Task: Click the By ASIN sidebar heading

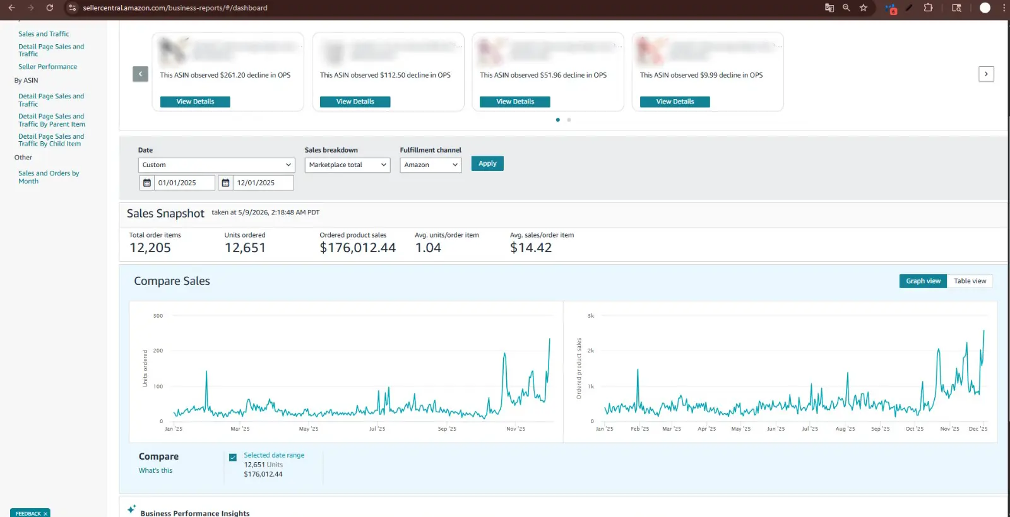Action: 27,81
